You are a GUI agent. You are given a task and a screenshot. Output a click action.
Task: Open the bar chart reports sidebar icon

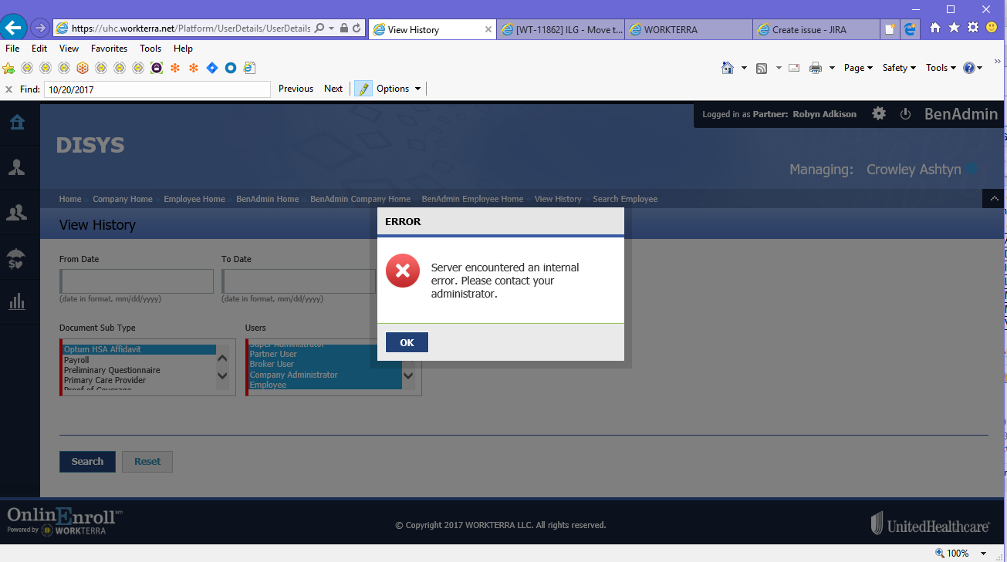point(16,301)
